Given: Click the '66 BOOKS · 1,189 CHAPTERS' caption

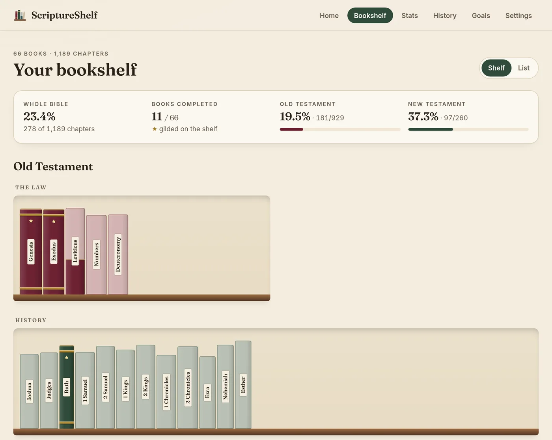Looking at the screenshot, I should (x=61, y=54).
